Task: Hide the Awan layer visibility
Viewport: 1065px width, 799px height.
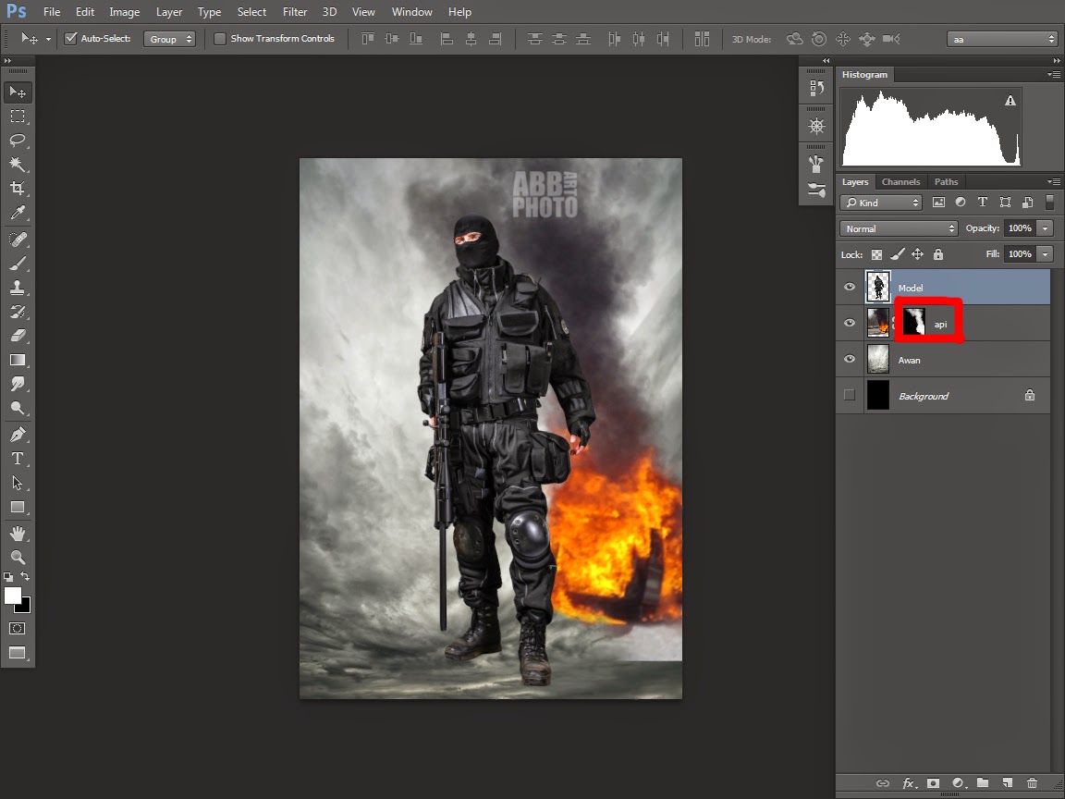Action: click(x=850, y=360)
